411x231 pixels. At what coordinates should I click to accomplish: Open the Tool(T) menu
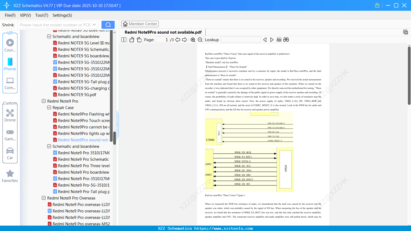(x=42, y=15)
